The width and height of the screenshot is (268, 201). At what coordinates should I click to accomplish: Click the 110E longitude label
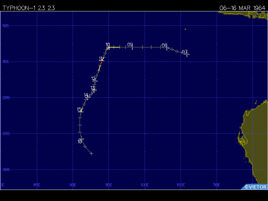216,185
